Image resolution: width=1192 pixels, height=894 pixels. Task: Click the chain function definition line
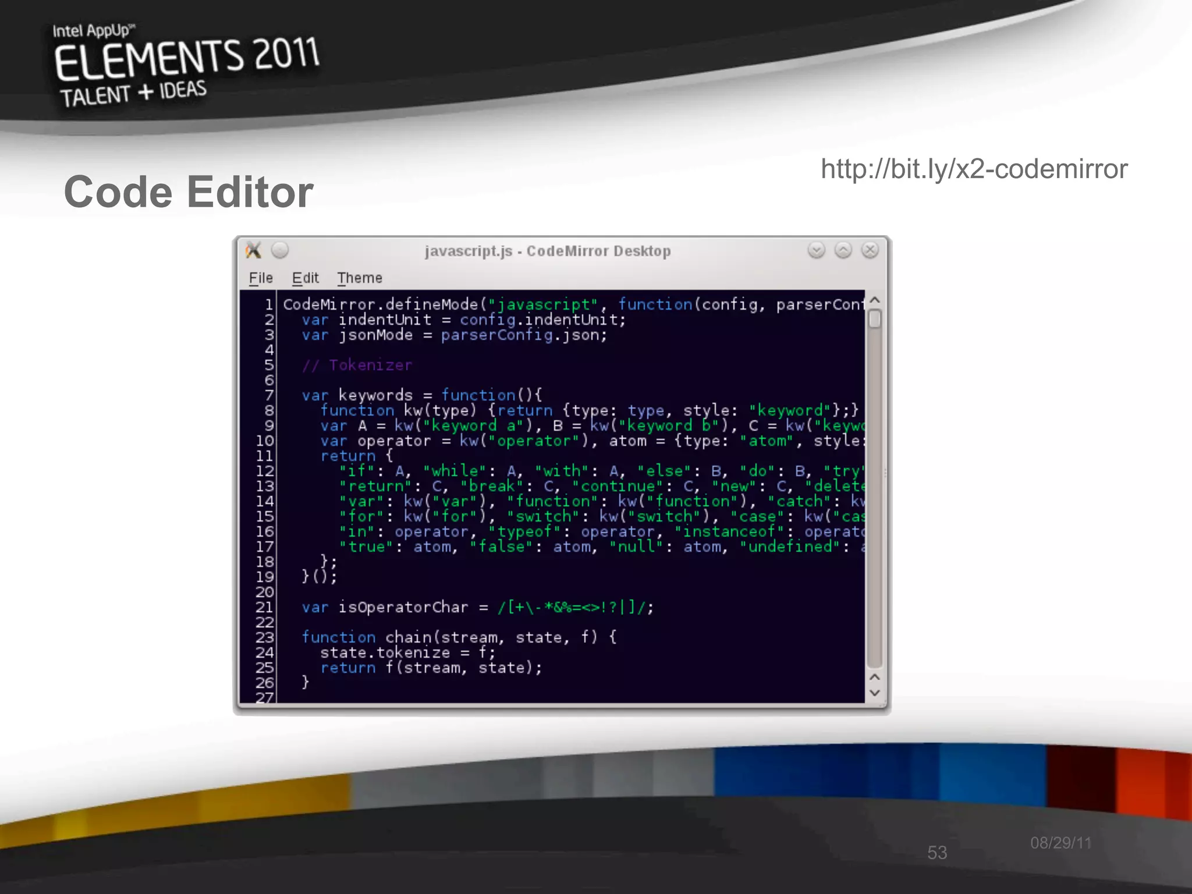[459, 637]
